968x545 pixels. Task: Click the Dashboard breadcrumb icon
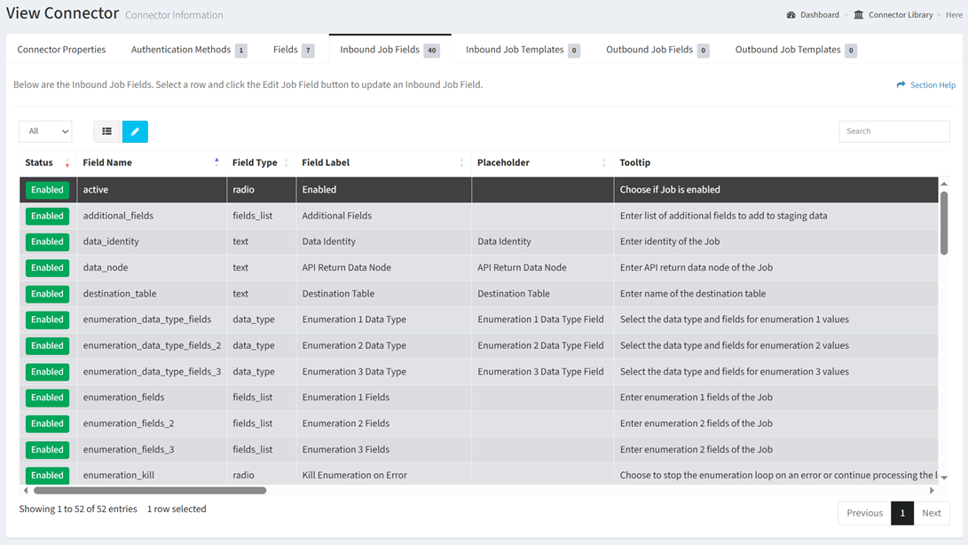click(x=791, y=15)
